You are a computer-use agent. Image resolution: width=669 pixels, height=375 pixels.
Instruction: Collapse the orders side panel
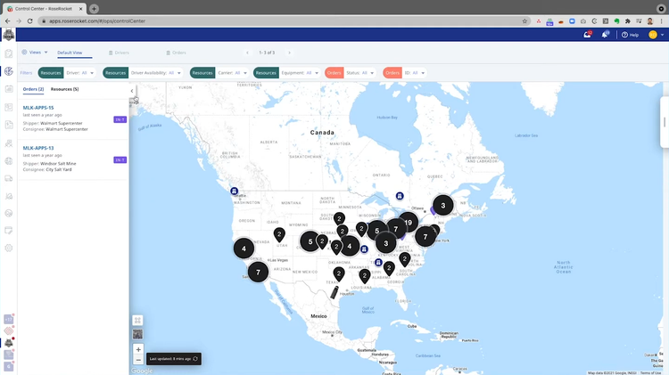[x=132, y=91]
